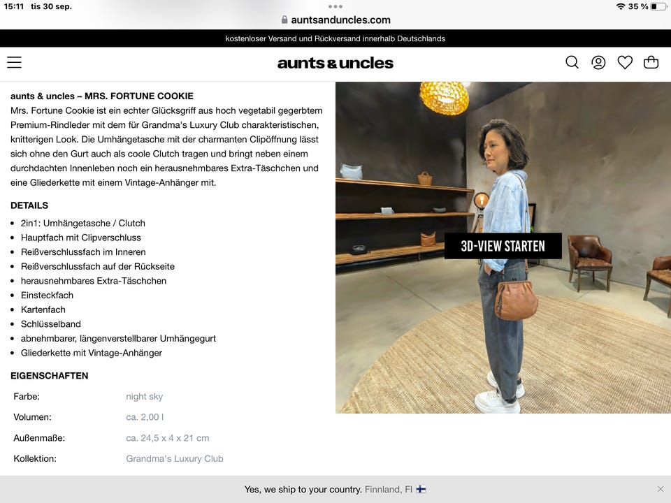
Task: Start the 3D-VIEW STARTEN button
Action: [x=503, y=246]
